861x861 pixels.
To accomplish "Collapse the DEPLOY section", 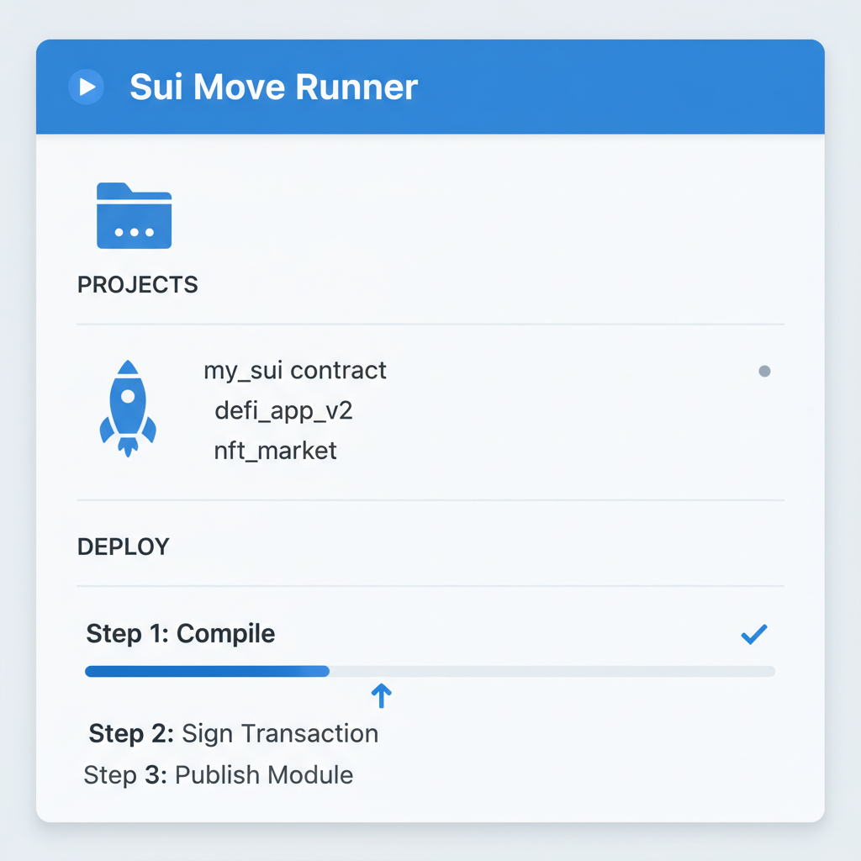I will click(x=123, y=546).
